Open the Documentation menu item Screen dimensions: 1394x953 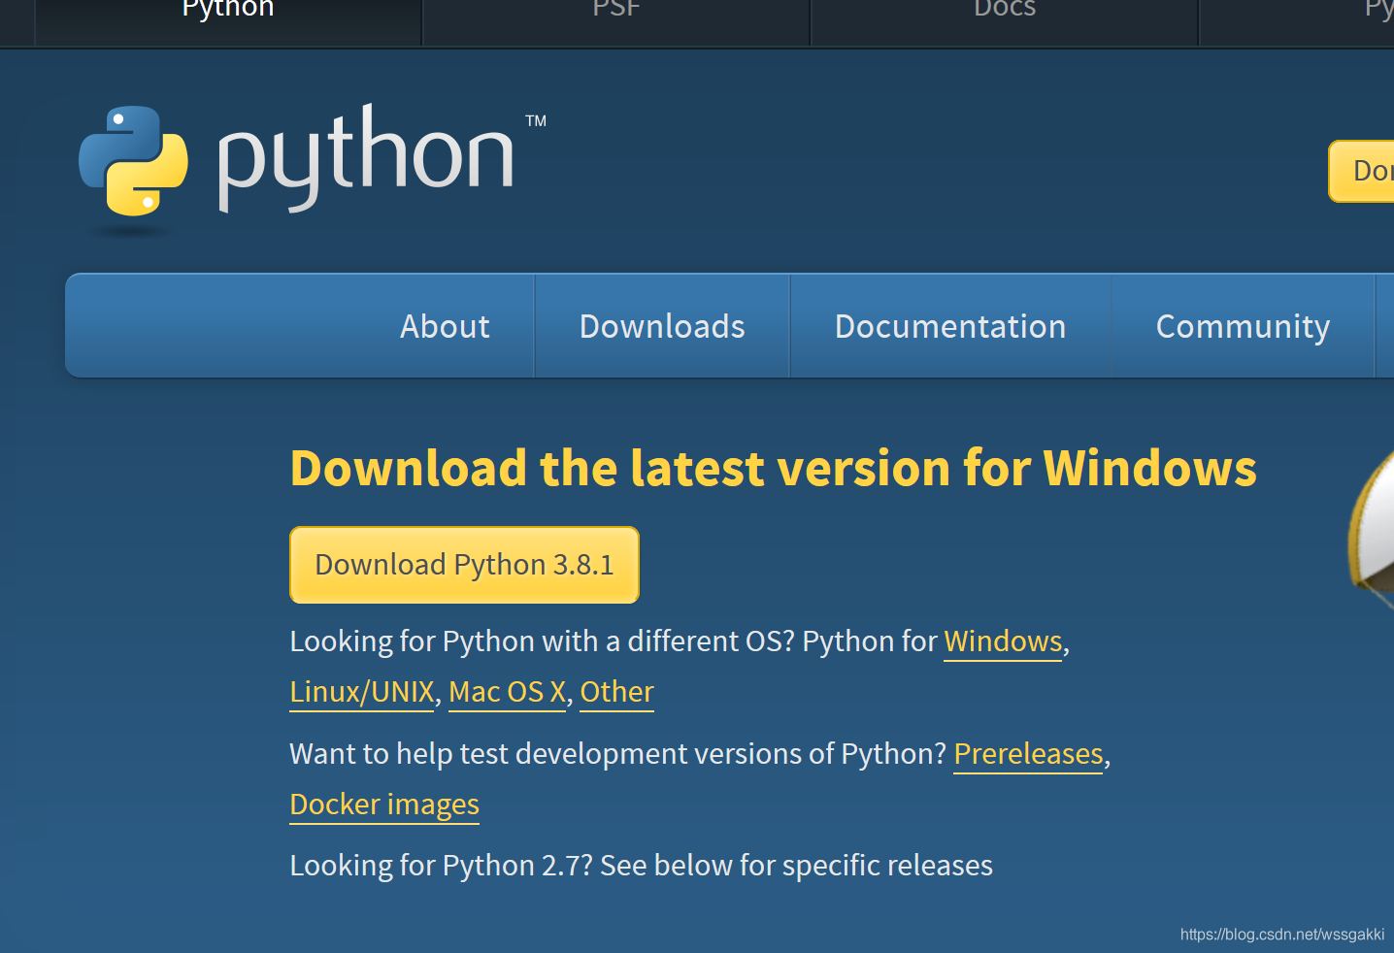tap(950, 326)
